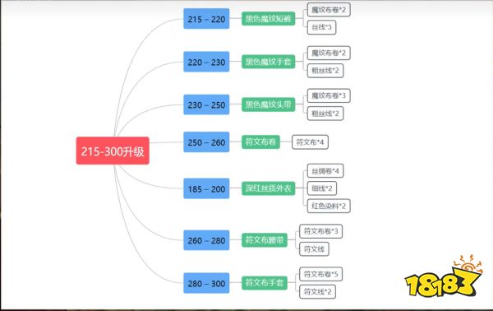Select 粗丝线*2 under 黑色魔纹头带
Image resolution: width=493 pixels, height=311 pixels.
click(x=325, y=114)
